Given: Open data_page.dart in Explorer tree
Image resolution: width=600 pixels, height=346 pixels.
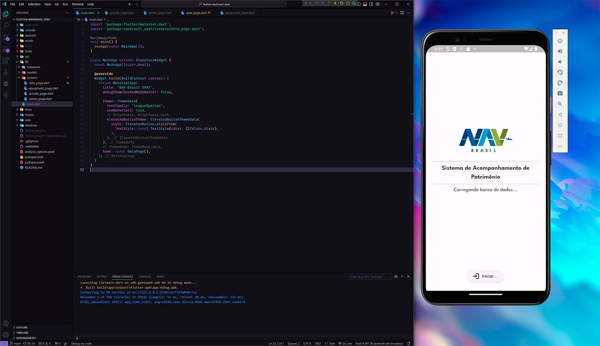Looking at the screenshot, I should [x=39, y=83].
